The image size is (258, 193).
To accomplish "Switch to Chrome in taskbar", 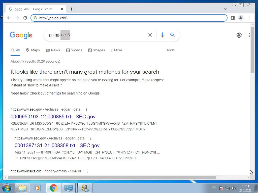I will tap(53, 188).
